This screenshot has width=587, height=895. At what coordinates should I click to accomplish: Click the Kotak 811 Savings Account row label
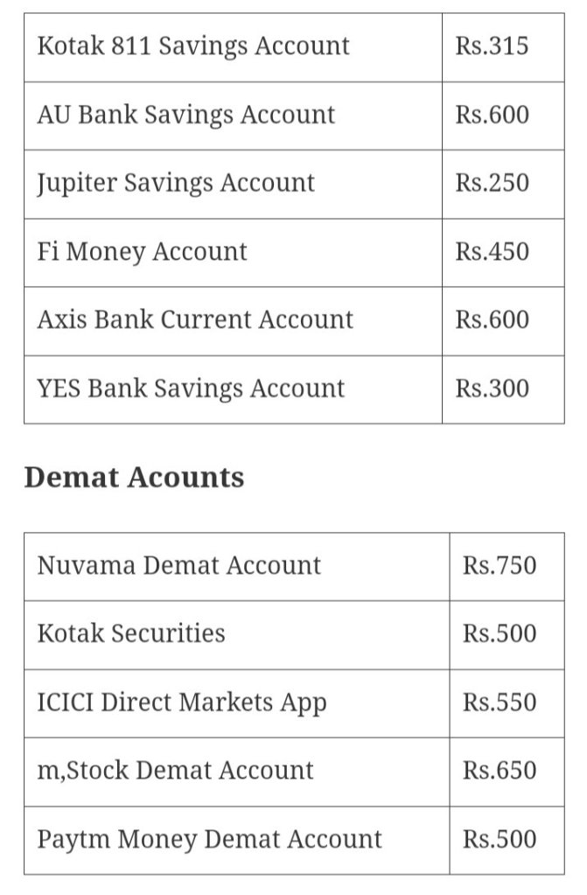tap(193, 46)
